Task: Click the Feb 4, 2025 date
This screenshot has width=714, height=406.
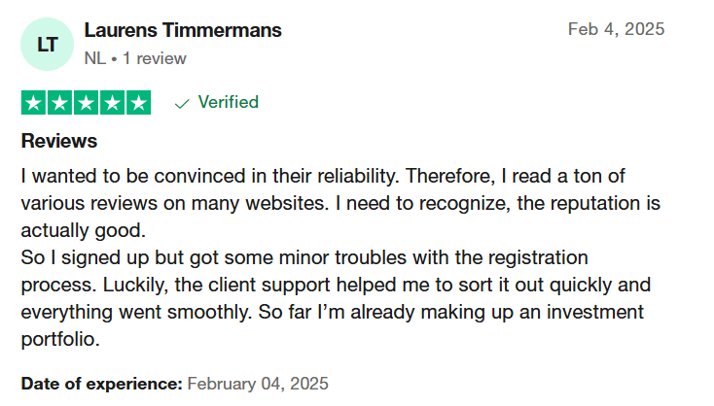Action: [616, 29]
